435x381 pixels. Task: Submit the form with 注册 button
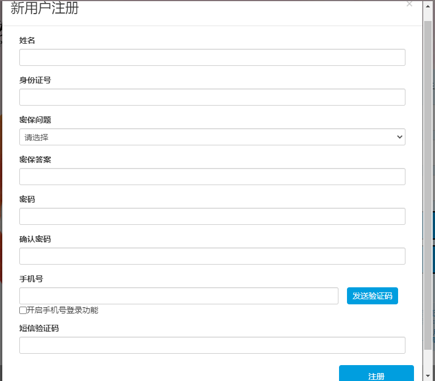coord(376,375)
